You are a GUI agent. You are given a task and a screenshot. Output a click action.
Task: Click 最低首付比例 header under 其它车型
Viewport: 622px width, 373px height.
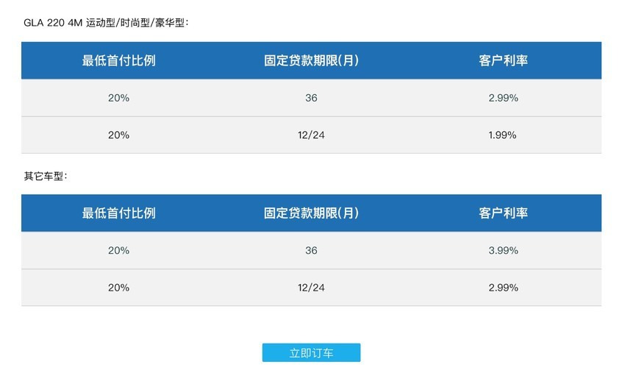(118, 213)
